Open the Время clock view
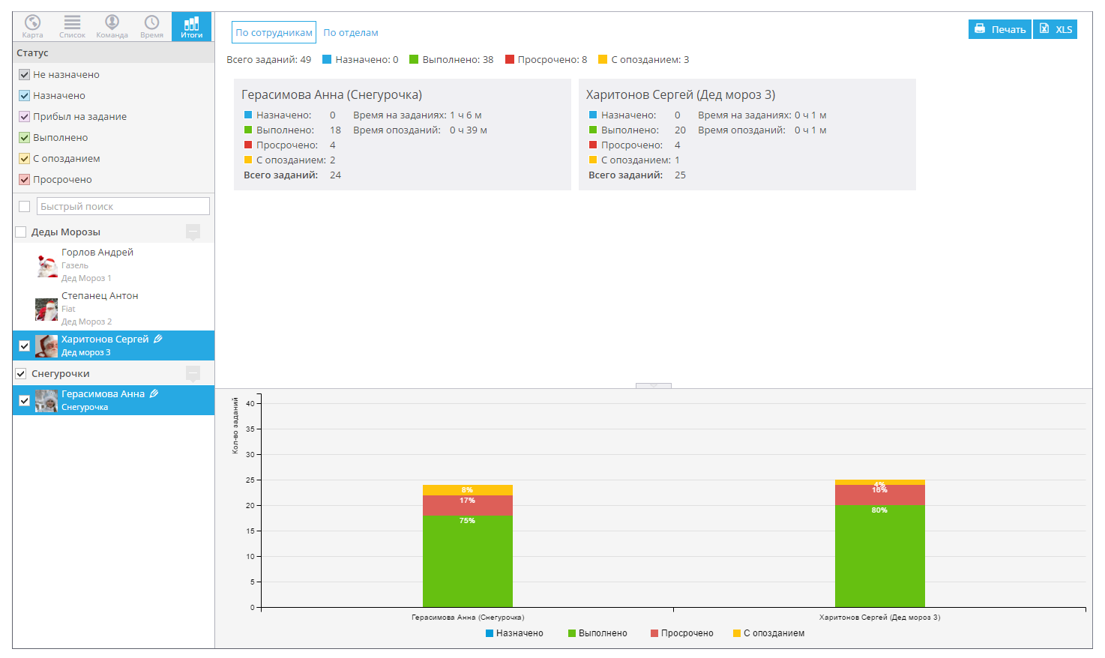 (x=151, y=26)
